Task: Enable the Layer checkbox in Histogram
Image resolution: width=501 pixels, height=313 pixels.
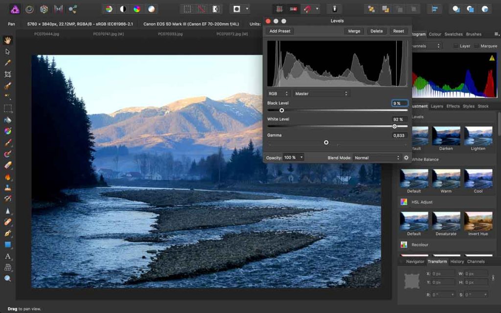Action: tap(455, 46)
